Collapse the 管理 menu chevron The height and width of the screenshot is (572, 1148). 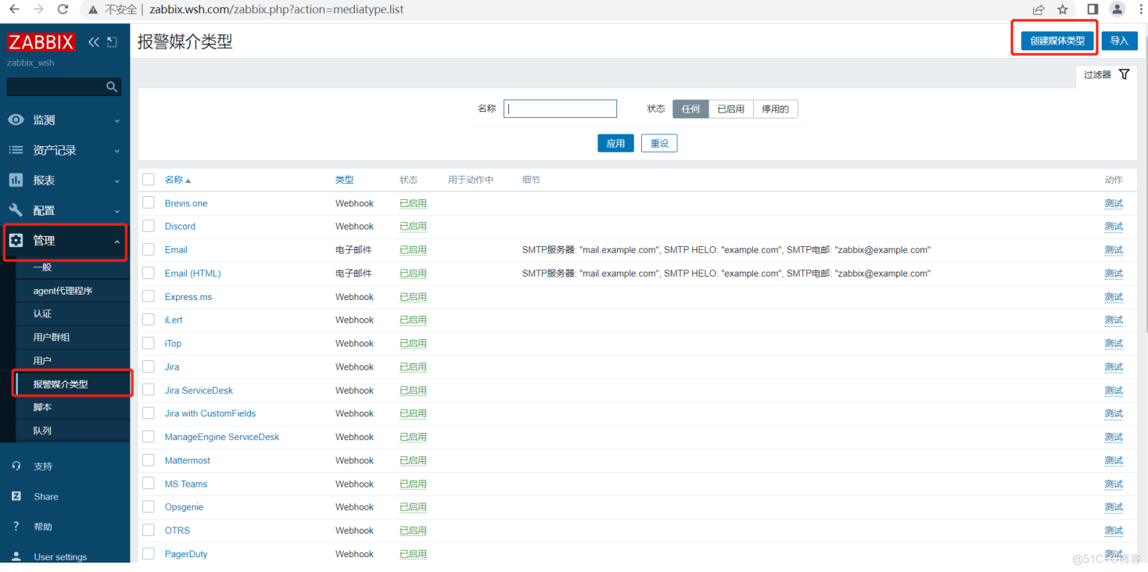pos(117,241)
